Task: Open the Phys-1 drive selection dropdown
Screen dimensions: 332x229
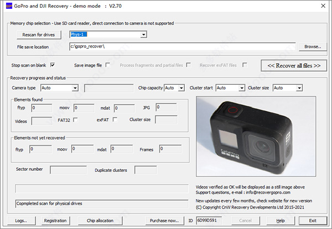Action: tap(143, 35)
